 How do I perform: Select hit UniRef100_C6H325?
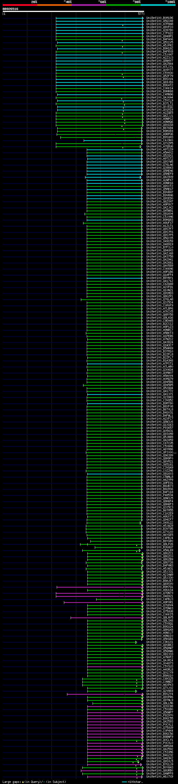point(160,679)
